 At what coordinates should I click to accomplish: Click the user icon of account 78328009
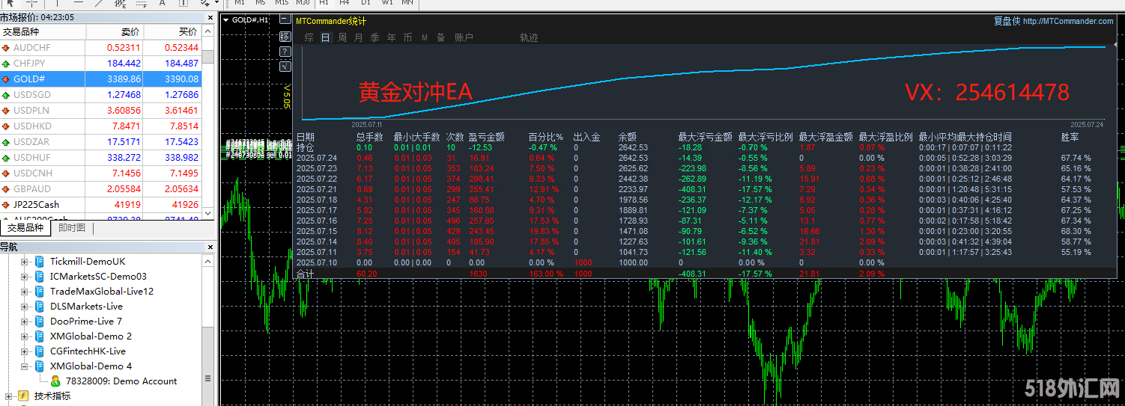[x=55, y=381]
